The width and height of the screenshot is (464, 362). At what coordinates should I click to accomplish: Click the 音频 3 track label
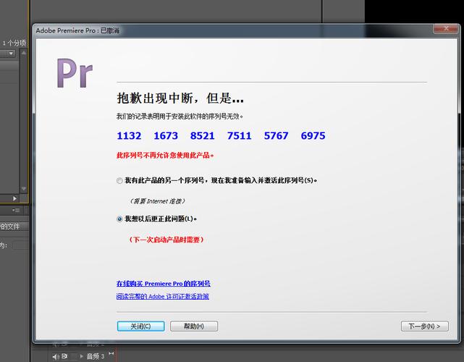[96, 356]
